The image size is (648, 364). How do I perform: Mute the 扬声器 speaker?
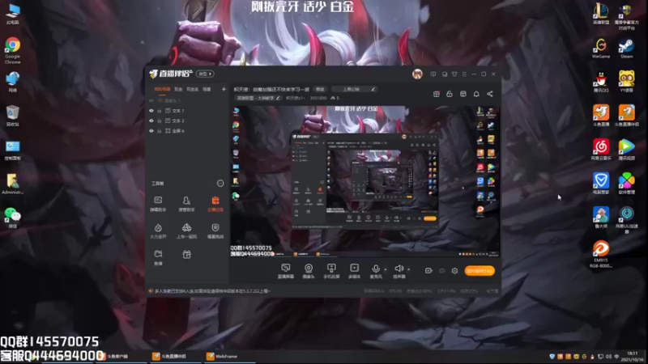[x=399, y=271]
